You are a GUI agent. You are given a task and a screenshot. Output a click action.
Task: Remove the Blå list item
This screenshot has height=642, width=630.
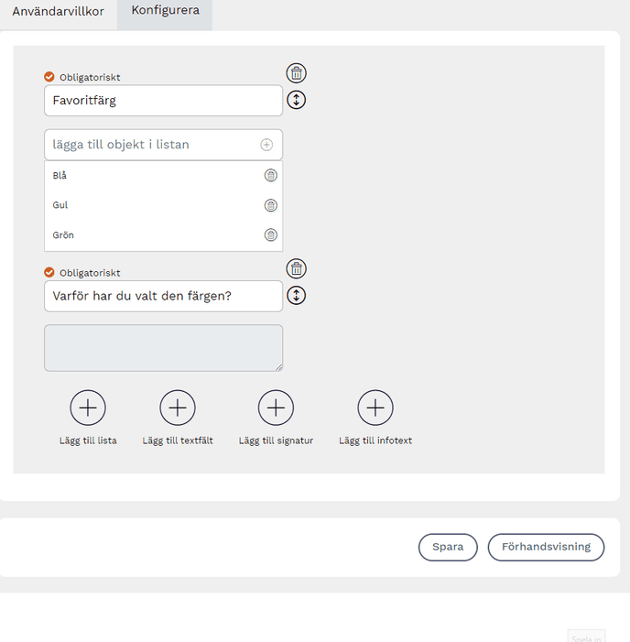tap(270, 175)
